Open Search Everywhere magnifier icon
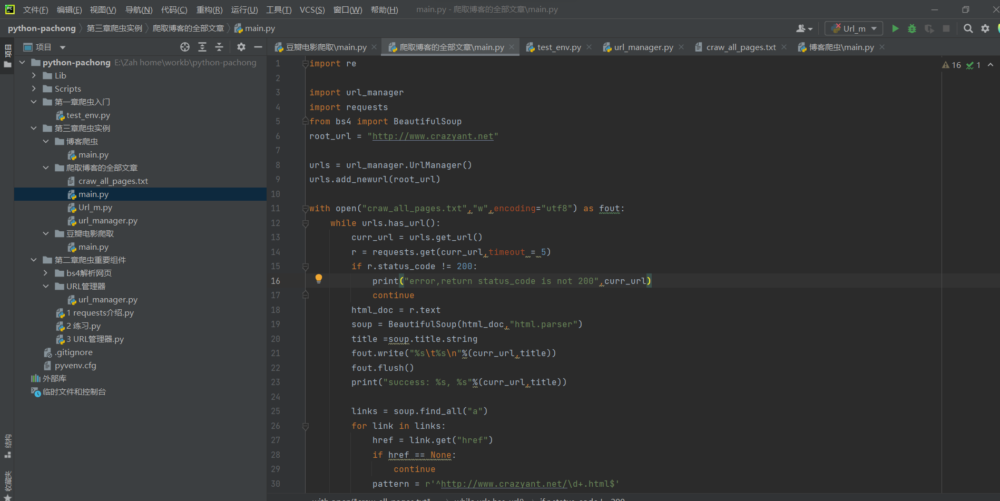The height and width of the screenshot is (501, 1000). pyautogui.click(x=968, y=28)
